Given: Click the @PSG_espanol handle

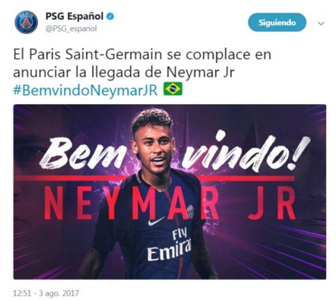Looking at the screenshot, I should pos(71,28).
